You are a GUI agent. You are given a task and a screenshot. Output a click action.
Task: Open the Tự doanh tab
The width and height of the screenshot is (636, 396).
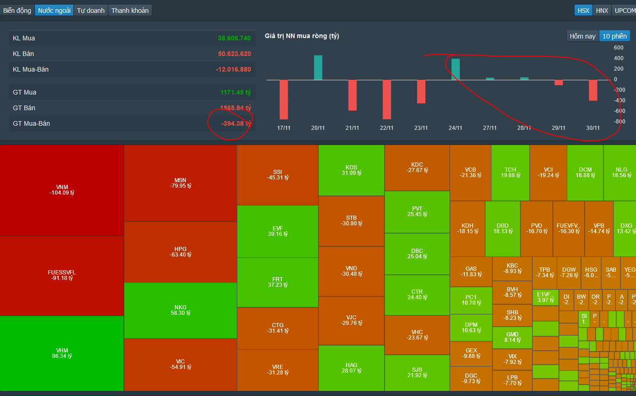(91, 10)
